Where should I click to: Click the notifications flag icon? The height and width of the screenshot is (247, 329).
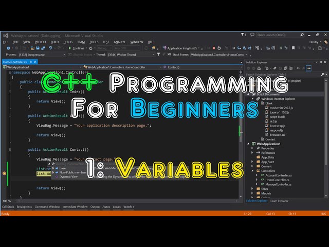point(243,34)
